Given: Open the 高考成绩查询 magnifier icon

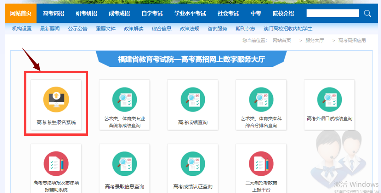Looking at the screenshot, I should [x=193, y=99].
